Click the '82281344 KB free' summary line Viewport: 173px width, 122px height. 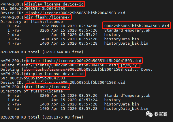point(42,52)
